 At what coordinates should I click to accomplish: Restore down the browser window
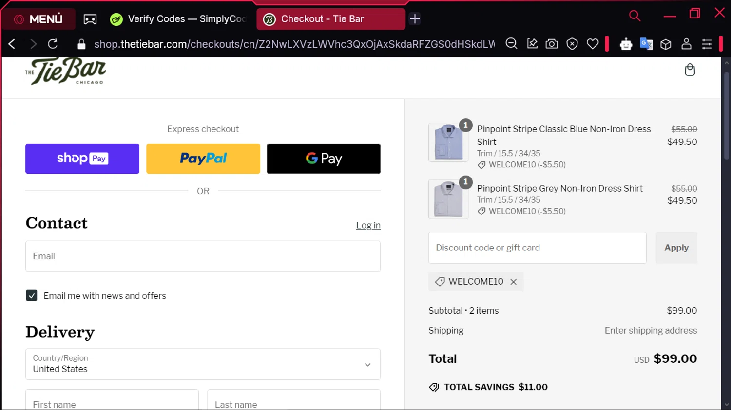[x=695, y=14]
